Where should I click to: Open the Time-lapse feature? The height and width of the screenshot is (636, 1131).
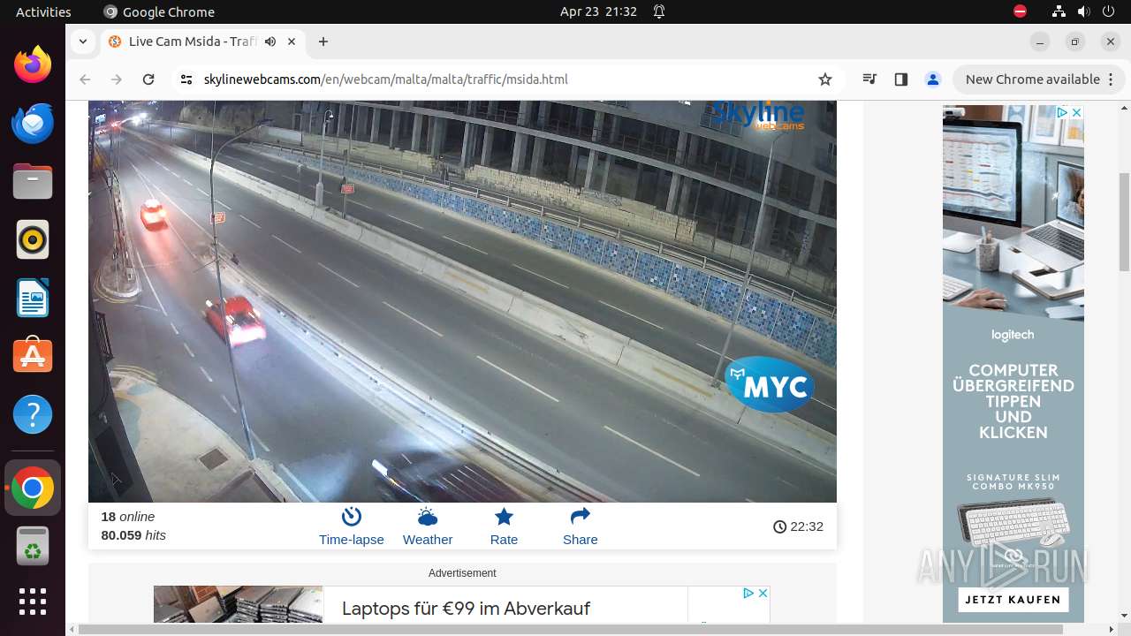351,526
